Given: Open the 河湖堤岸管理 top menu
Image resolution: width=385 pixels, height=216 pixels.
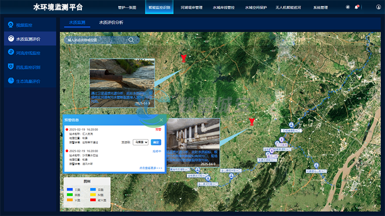Looking at the screenshot, I should tap(191, 8).
